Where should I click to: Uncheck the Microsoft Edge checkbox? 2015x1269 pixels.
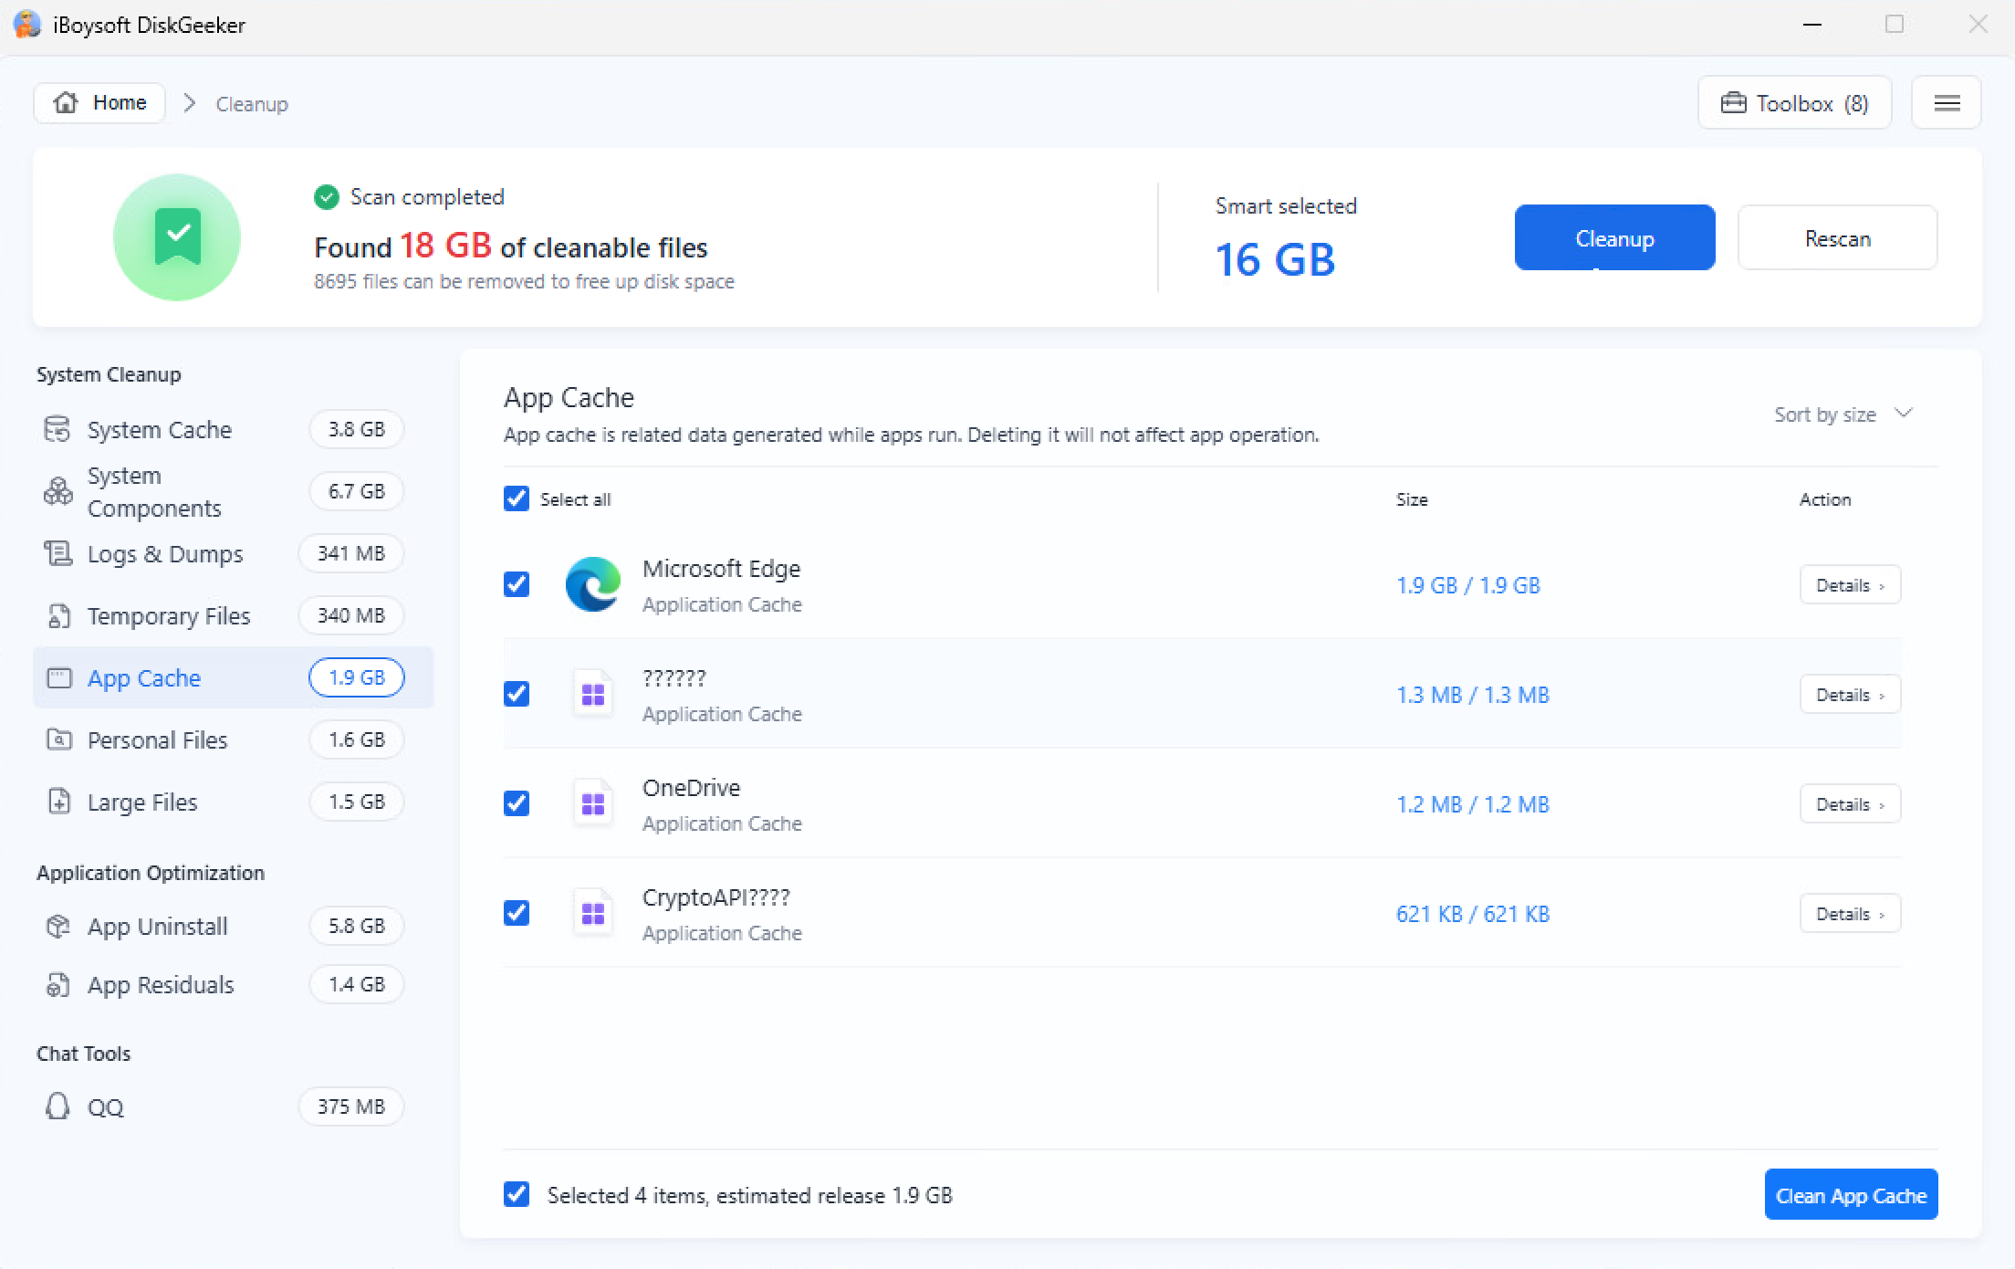(517, 584)
